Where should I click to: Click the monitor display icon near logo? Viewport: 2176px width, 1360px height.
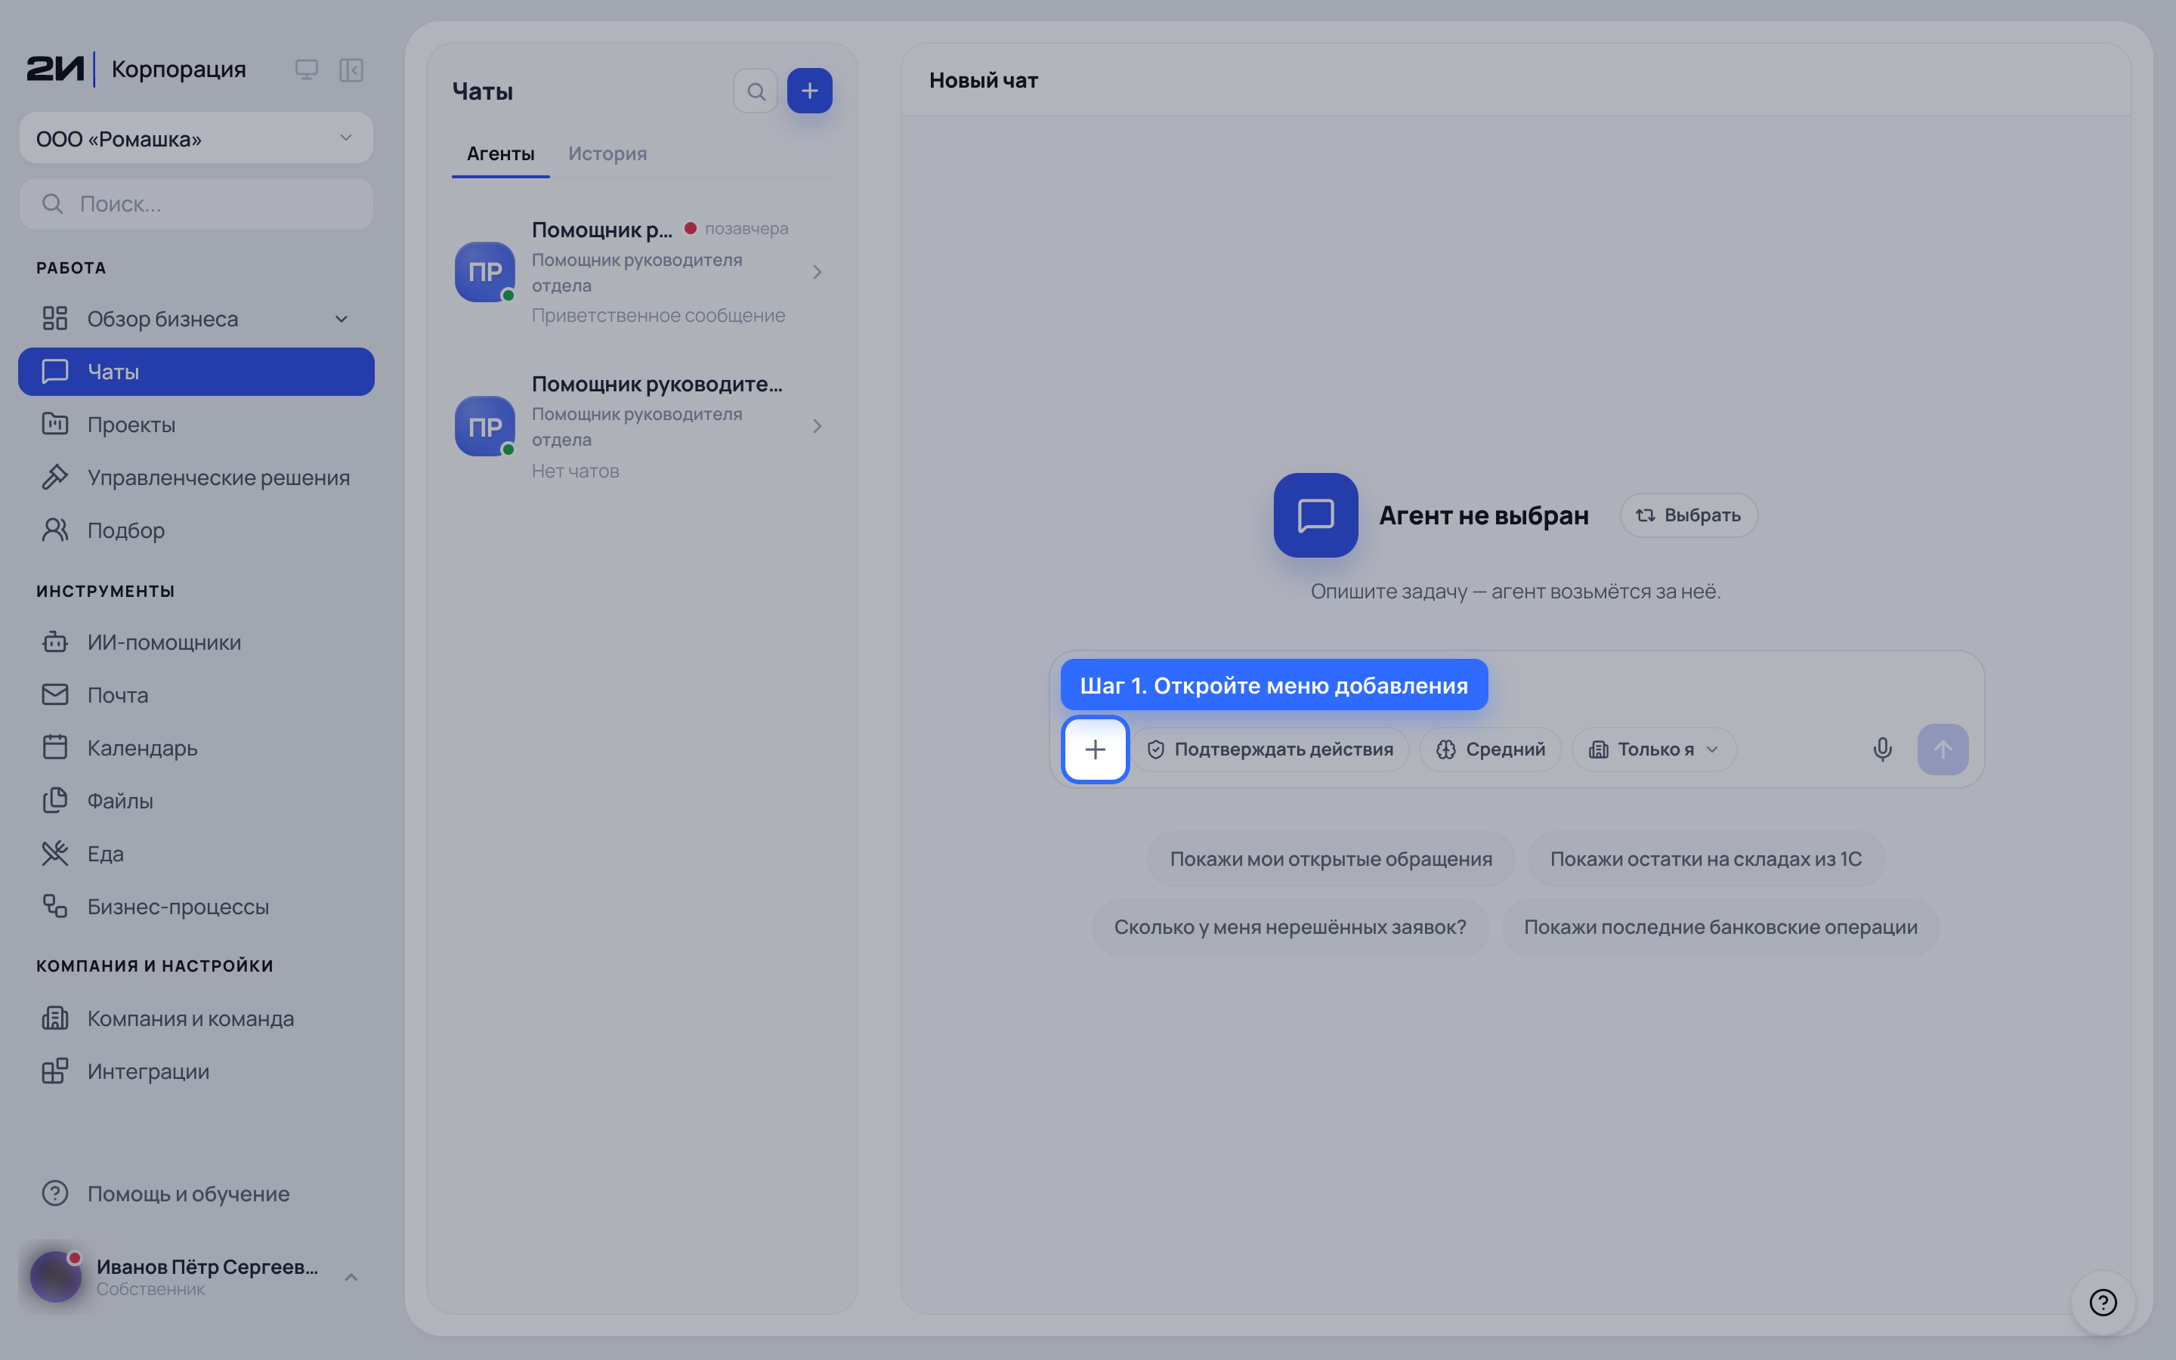(307, 70)
